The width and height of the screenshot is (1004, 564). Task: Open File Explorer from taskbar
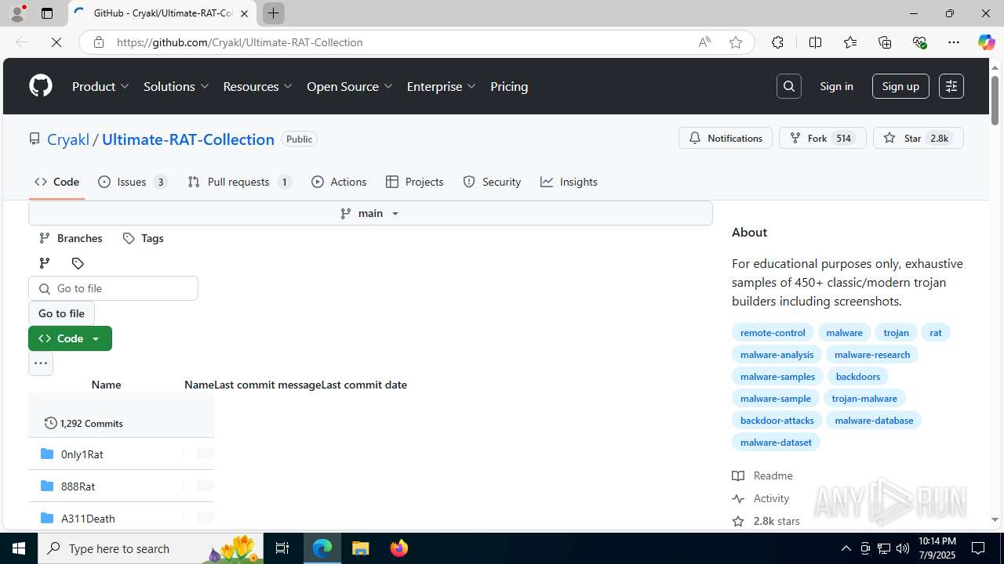click(x=361, y=548)
